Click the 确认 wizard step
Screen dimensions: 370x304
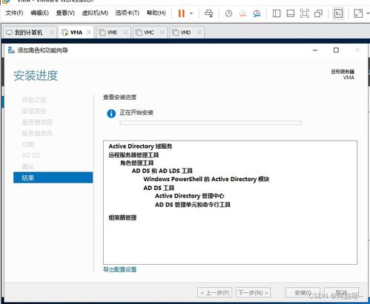tap(28, 166)
